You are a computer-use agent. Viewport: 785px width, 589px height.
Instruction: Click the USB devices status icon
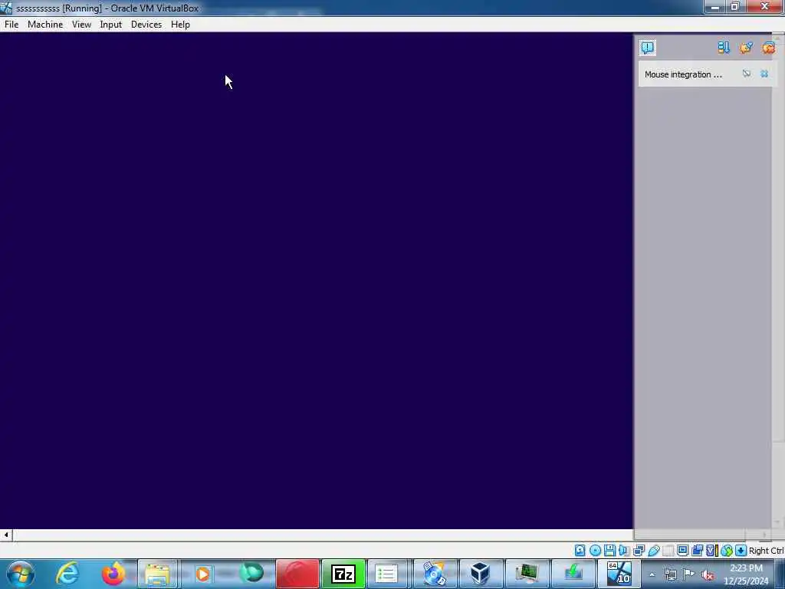coord(653,551)
